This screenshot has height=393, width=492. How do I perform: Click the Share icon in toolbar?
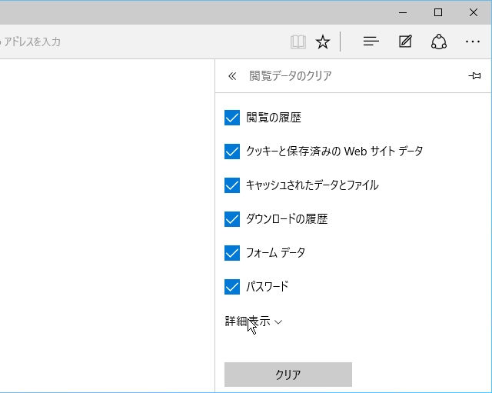pos(439,42)
